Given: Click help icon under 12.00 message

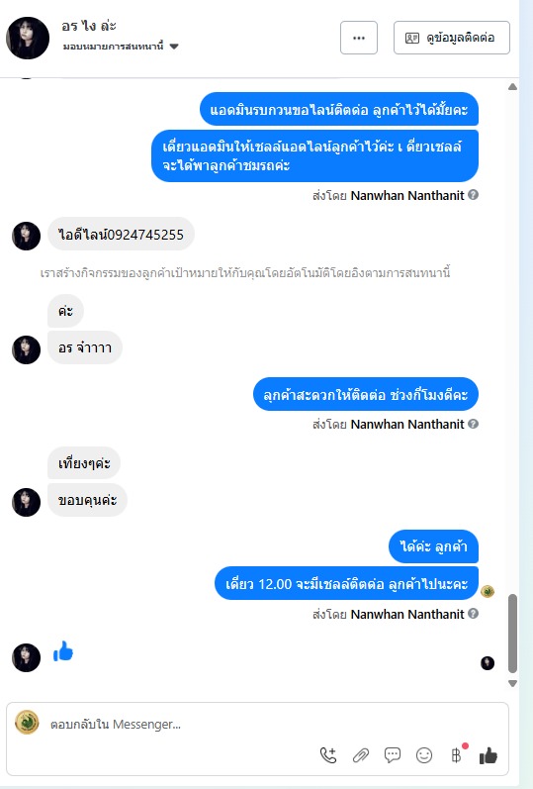Looking at the screenshot, I should [x=473, y=614].
